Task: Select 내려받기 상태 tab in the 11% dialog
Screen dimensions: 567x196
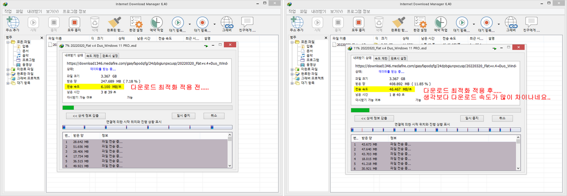Action: click(363, 58)
